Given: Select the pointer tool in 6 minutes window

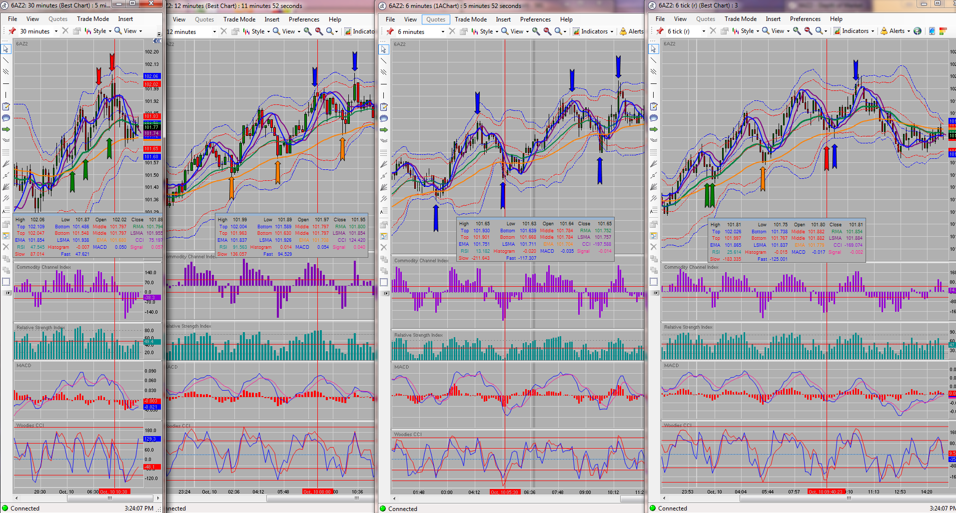Looking at the screenshot, I should pyautogui.click(x=384, y=49).
